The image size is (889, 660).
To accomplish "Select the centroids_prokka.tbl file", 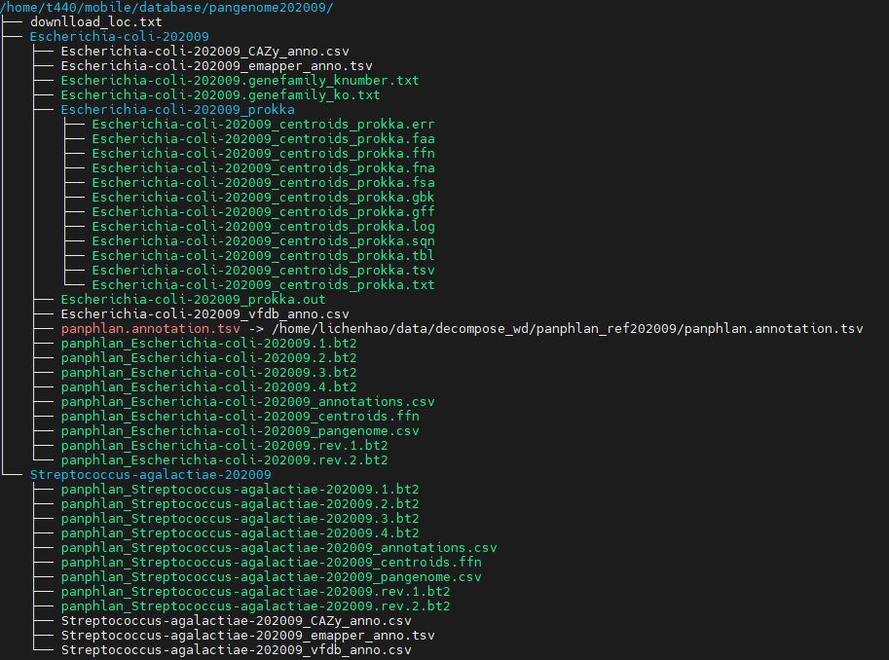I will click(x=263, y=256).
